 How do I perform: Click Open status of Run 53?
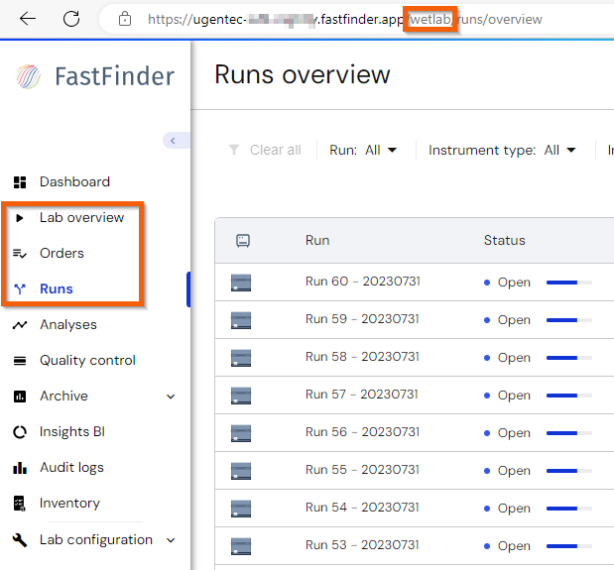tap(508, 546)
